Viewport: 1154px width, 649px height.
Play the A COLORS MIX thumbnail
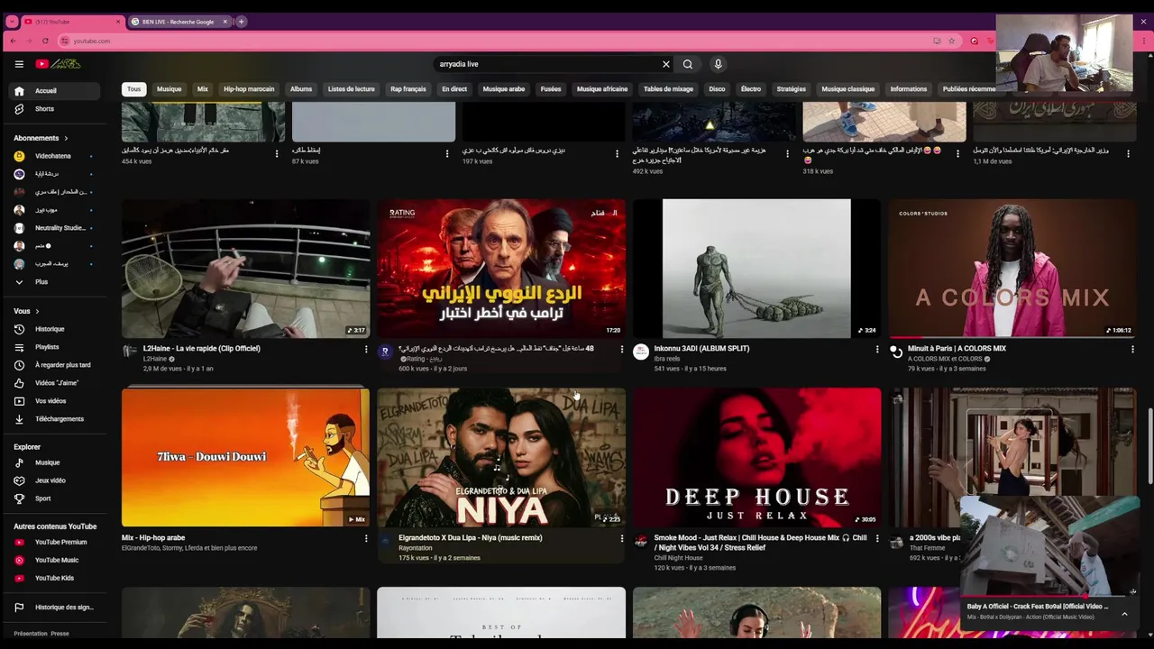[x=1012, y=269]
